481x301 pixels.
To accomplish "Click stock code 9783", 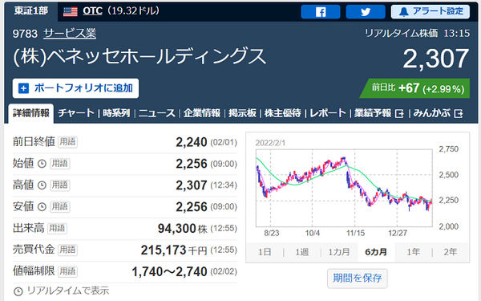I will [x=25, y=34].
